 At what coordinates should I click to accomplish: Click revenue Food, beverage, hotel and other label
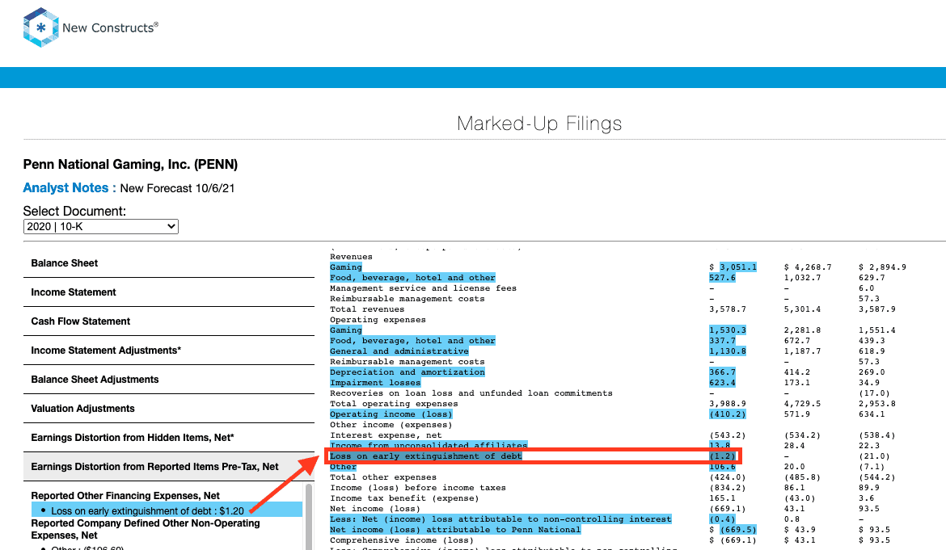point(412,278)
